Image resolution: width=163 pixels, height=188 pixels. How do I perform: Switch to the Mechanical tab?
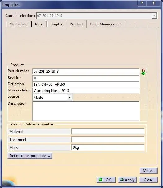click(19, 24)
